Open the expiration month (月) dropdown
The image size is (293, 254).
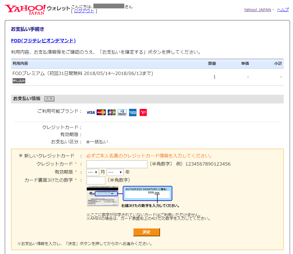coord(93,172)
